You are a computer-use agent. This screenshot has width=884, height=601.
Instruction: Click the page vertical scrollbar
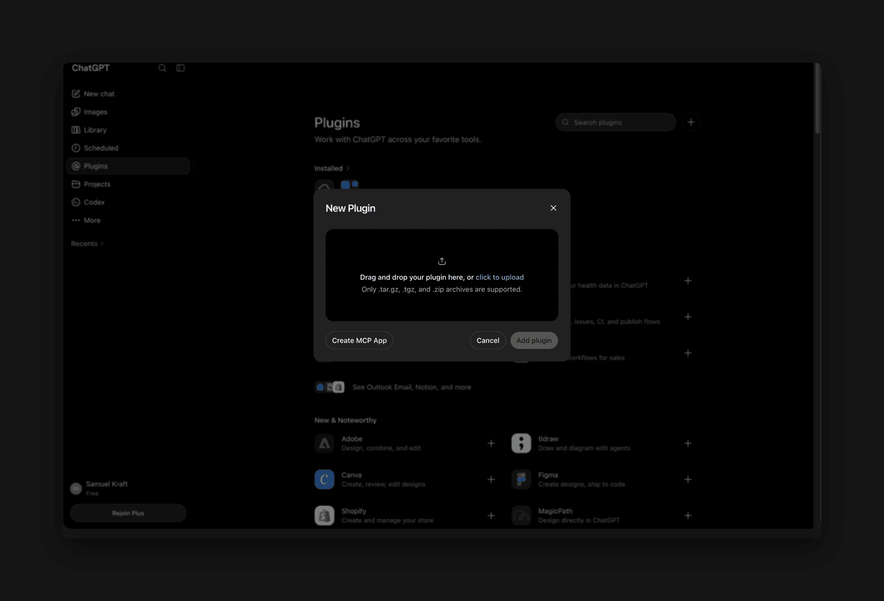click(817, 98)
